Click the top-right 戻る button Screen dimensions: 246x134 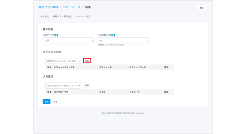click(202, 8)
